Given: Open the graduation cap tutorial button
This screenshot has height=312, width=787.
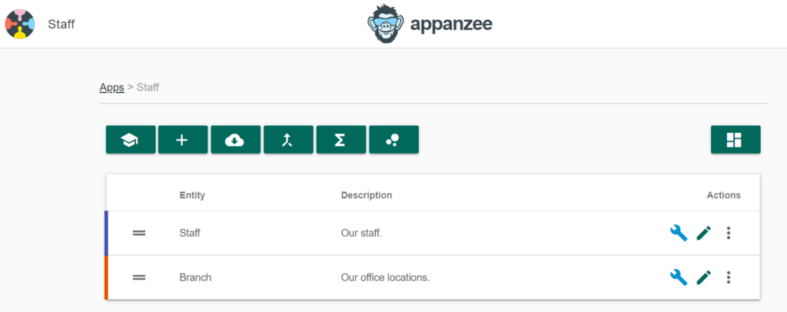Looking at the screenshot, I should click(x=131, y=139).
